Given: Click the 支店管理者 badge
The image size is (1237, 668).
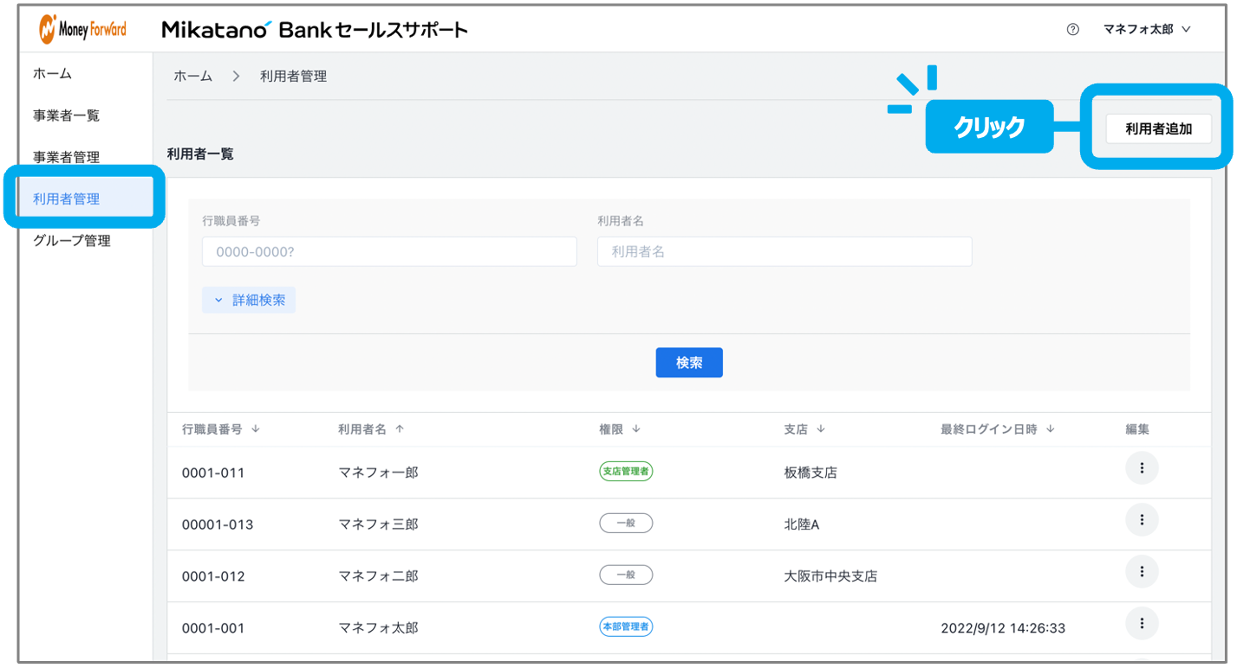Looking at the screenshot, I should pyautogui.click(x=626, y=471).
